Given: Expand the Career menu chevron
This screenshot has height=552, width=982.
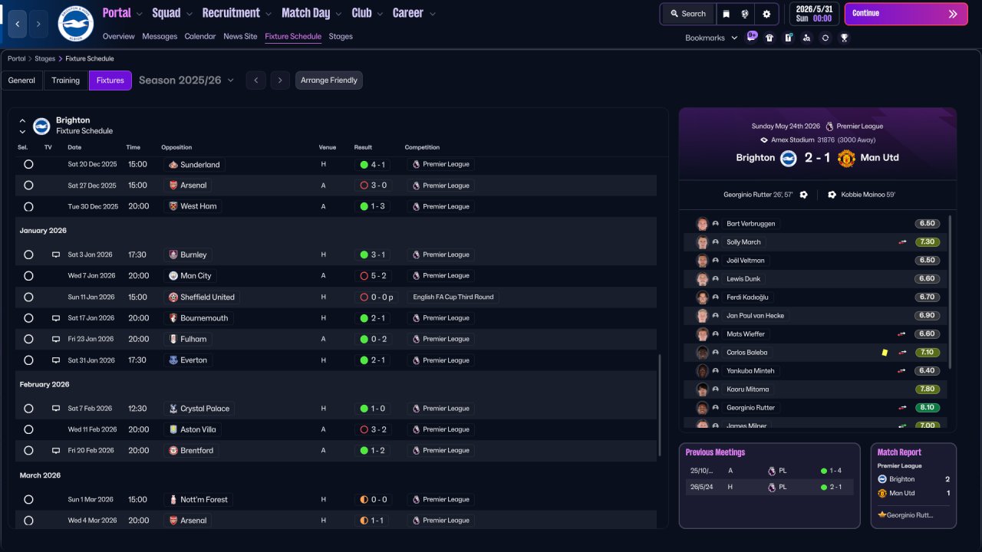Looking at the screenshot, I should point(433,14).
